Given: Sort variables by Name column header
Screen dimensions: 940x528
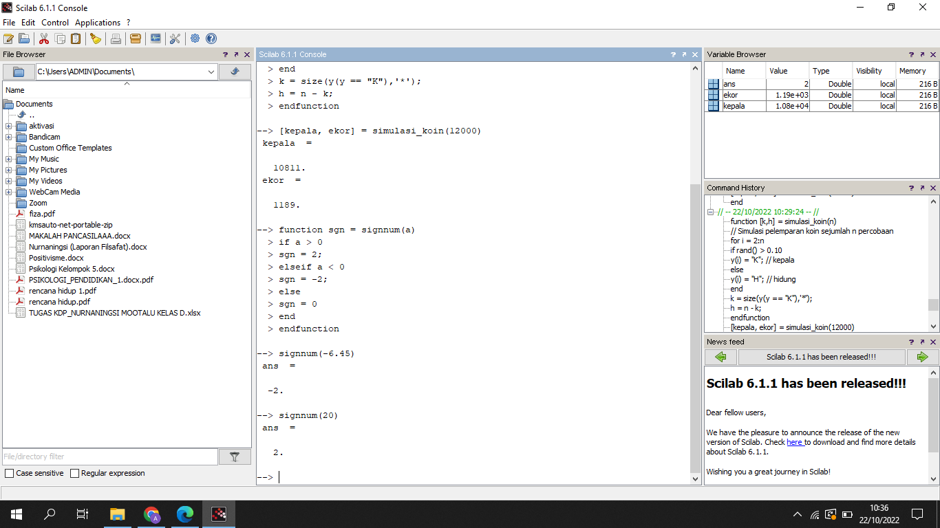Looking at the screenshot, I should click(x=744, y=71).
